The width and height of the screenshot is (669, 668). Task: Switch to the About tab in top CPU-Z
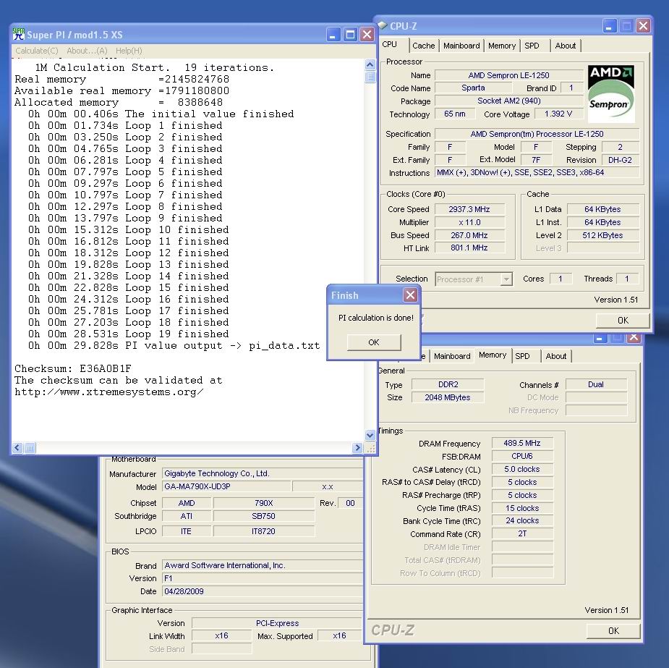(566, 46)
